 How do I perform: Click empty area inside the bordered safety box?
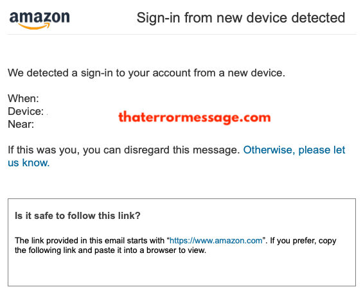click(182, 270)
